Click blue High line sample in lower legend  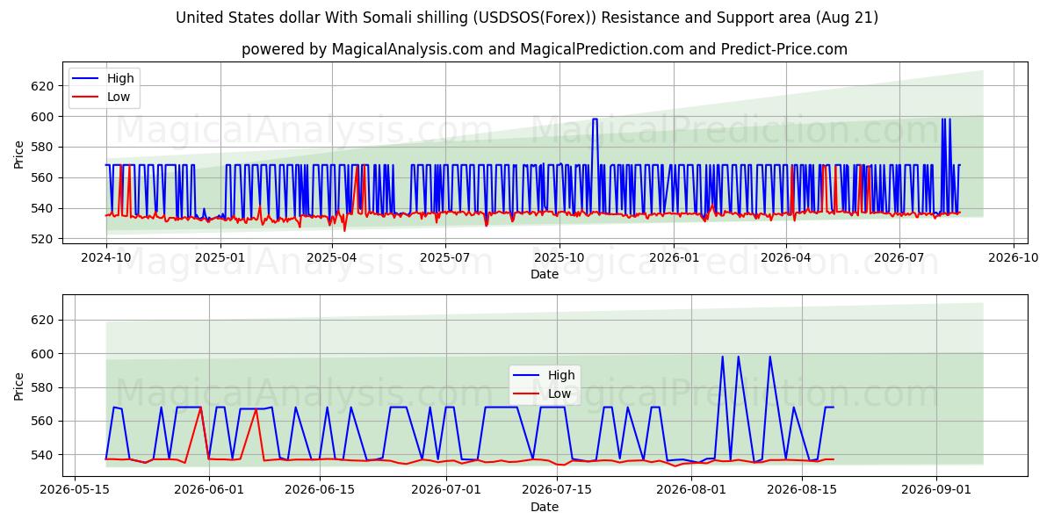pos(527,376)
